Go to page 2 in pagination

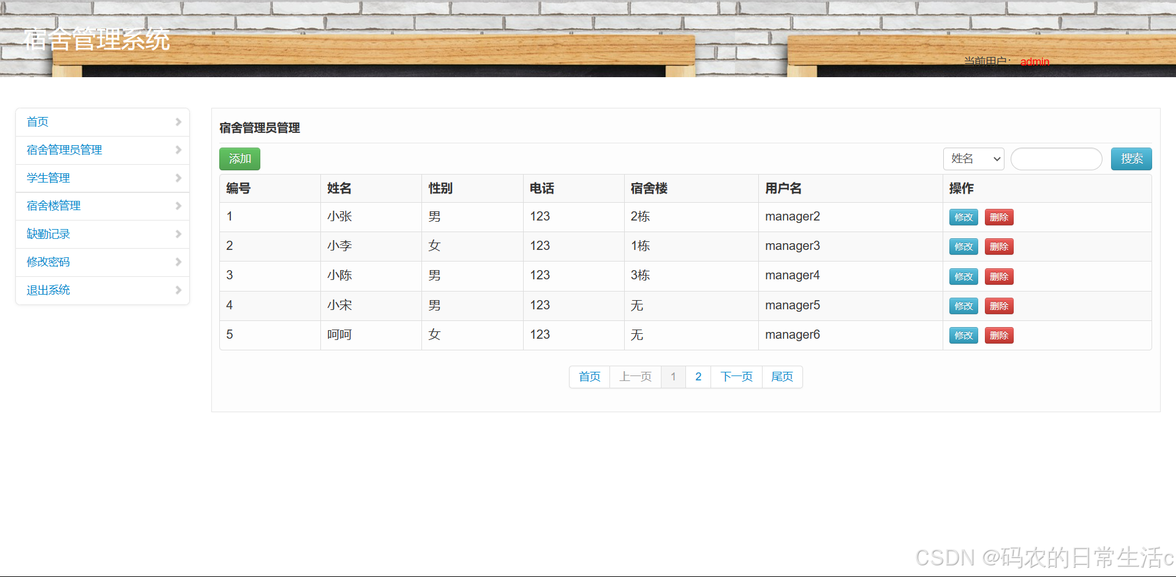pos(698,377)
